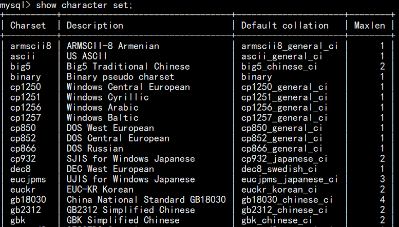Screen dimensions: 399x227
Task: Click 'DOS Central European' description
Action: [x=118, y=138]
